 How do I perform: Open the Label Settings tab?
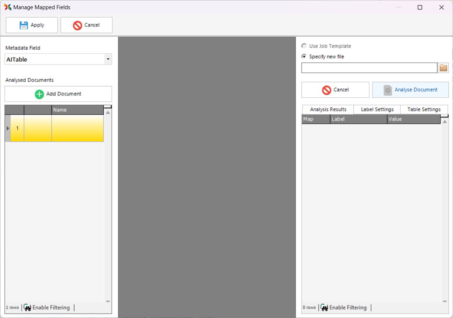click(377, 109)
